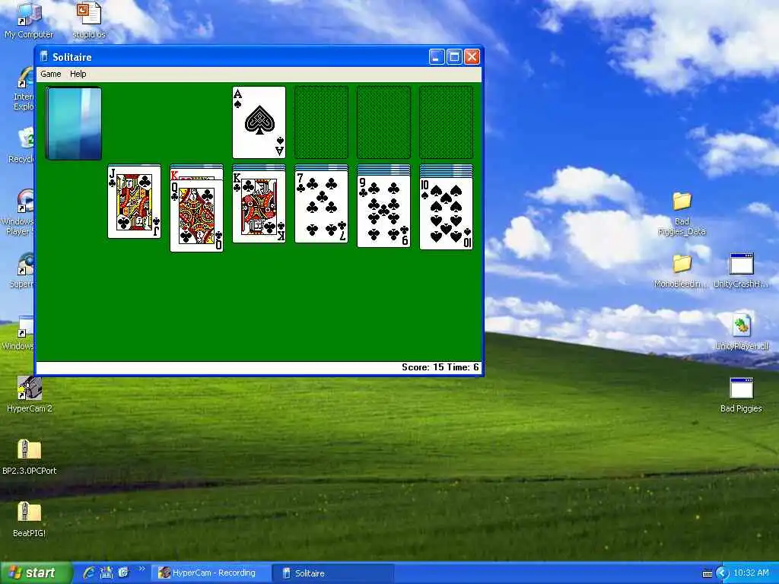Click the 10:32 AM taskbar clock

pyautogui.click(x=751, y=573)
